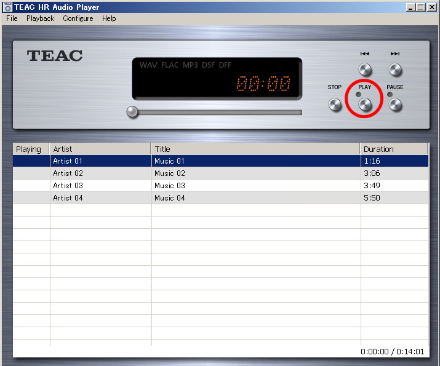Skip to previous track button
The height and width of the screenshot is (366, 440).
click(365, 70)
